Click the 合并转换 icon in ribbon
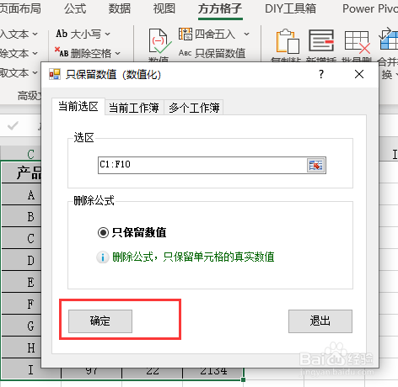 (x=389, y=39)
